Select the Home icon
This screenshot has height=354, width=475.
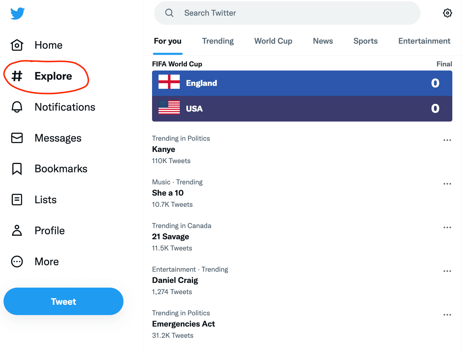(17, 45)
